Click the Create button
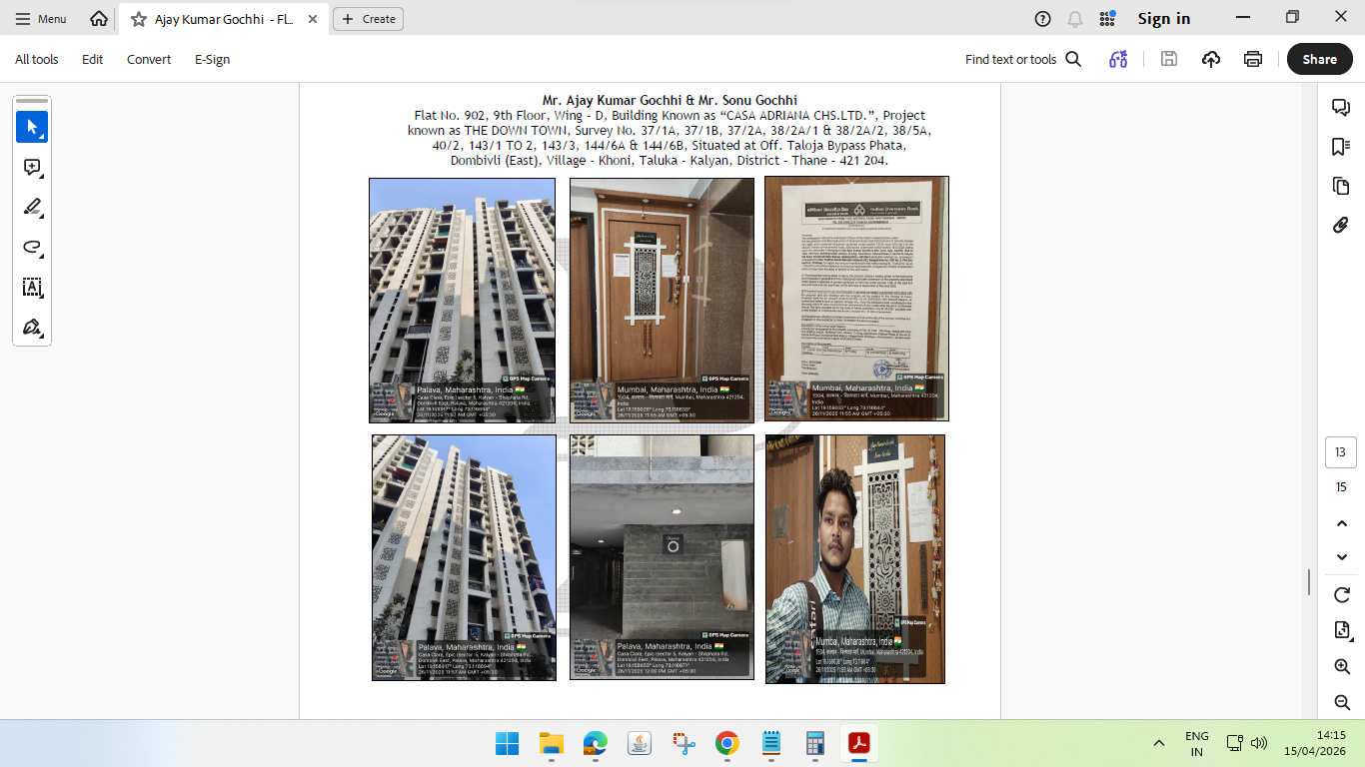 pyautogui.click(x=368, y=19)
